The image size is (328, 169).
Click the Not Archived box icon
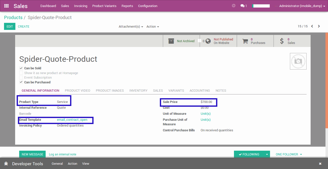(x=171, y=41)
